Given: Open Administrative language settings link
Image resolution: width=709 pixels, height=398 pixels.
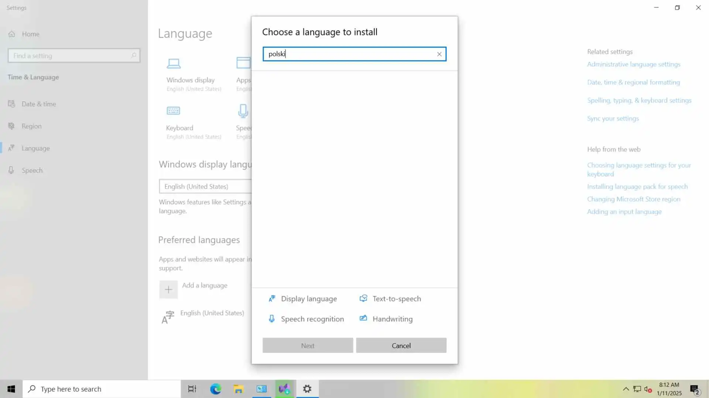Looking at the screenshot, I should click(x=634, y=64).
